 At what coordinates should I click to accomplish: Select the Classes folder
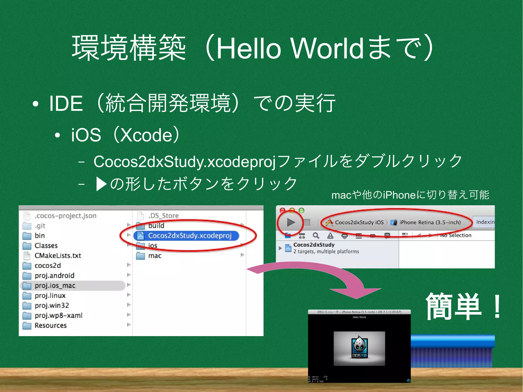[46, 246]
